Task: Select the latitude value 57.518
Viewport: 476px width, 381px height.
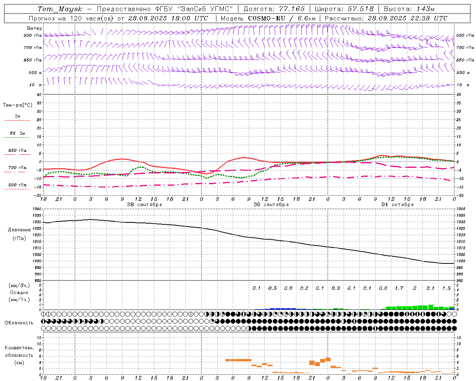Action: (361, 9)
